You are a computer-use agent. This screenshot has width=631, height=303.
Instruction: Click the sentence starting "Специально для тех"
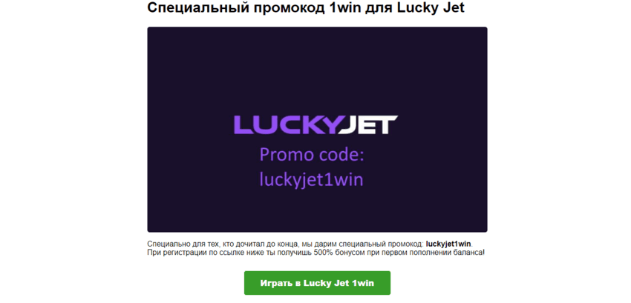pyautogui.click(x=310, y=244)
